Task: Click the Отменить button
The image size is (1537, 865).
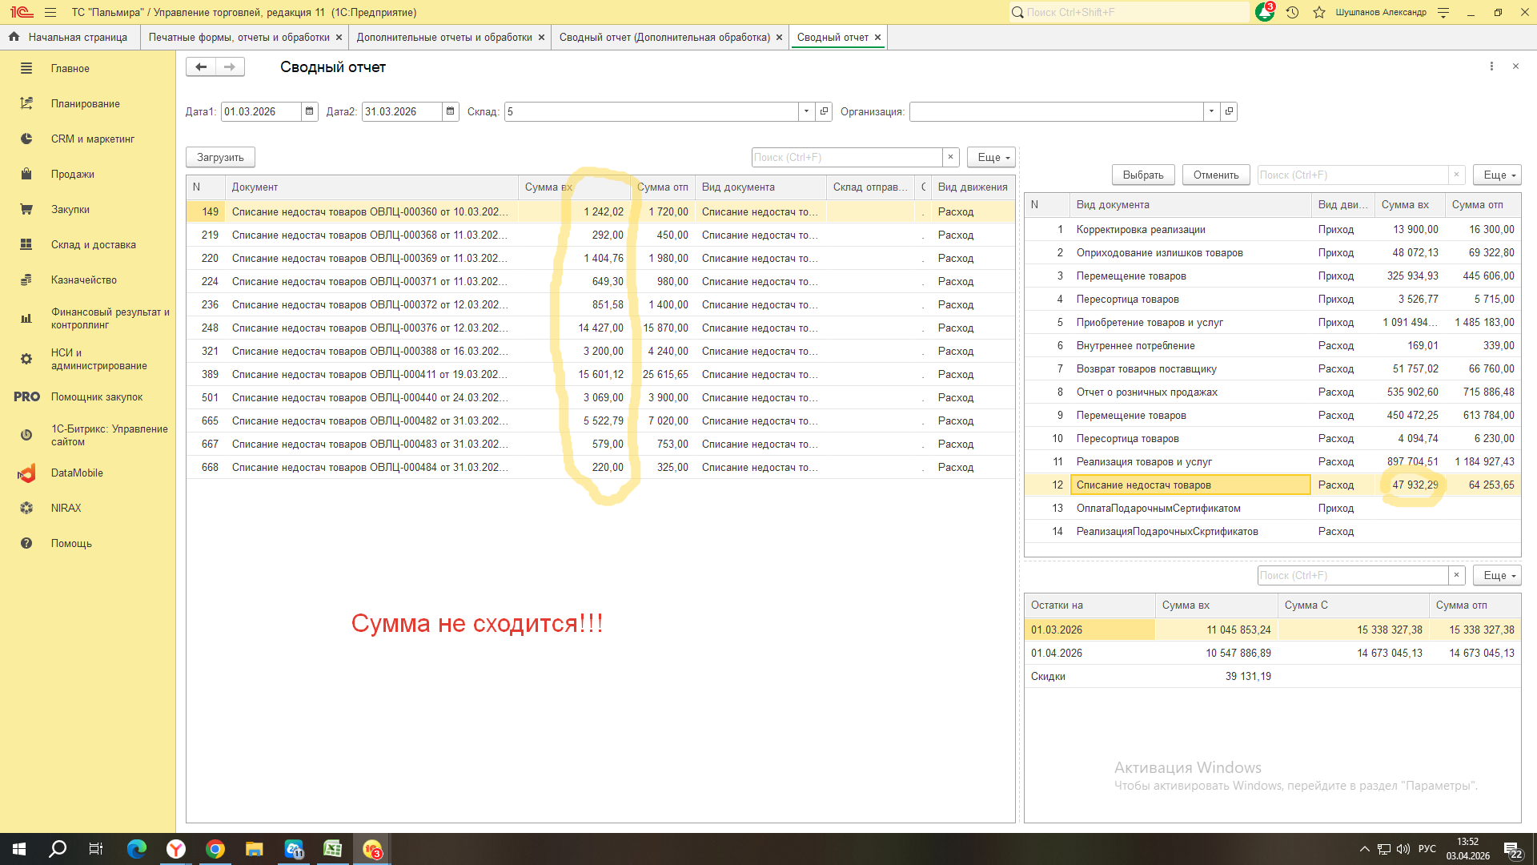Action: coord(1215,175)
